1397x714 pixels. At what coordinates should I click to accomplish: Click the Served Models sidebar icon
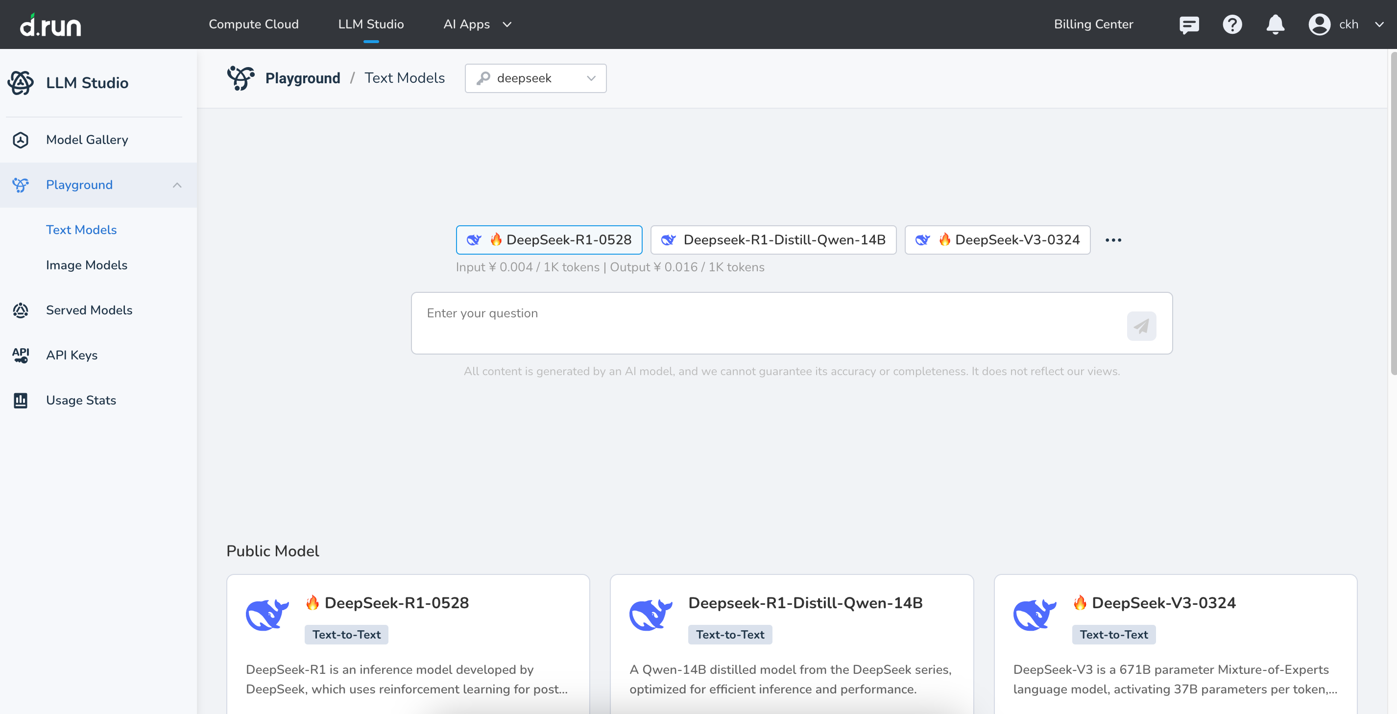pyautogui.click(x=21, y=310)
